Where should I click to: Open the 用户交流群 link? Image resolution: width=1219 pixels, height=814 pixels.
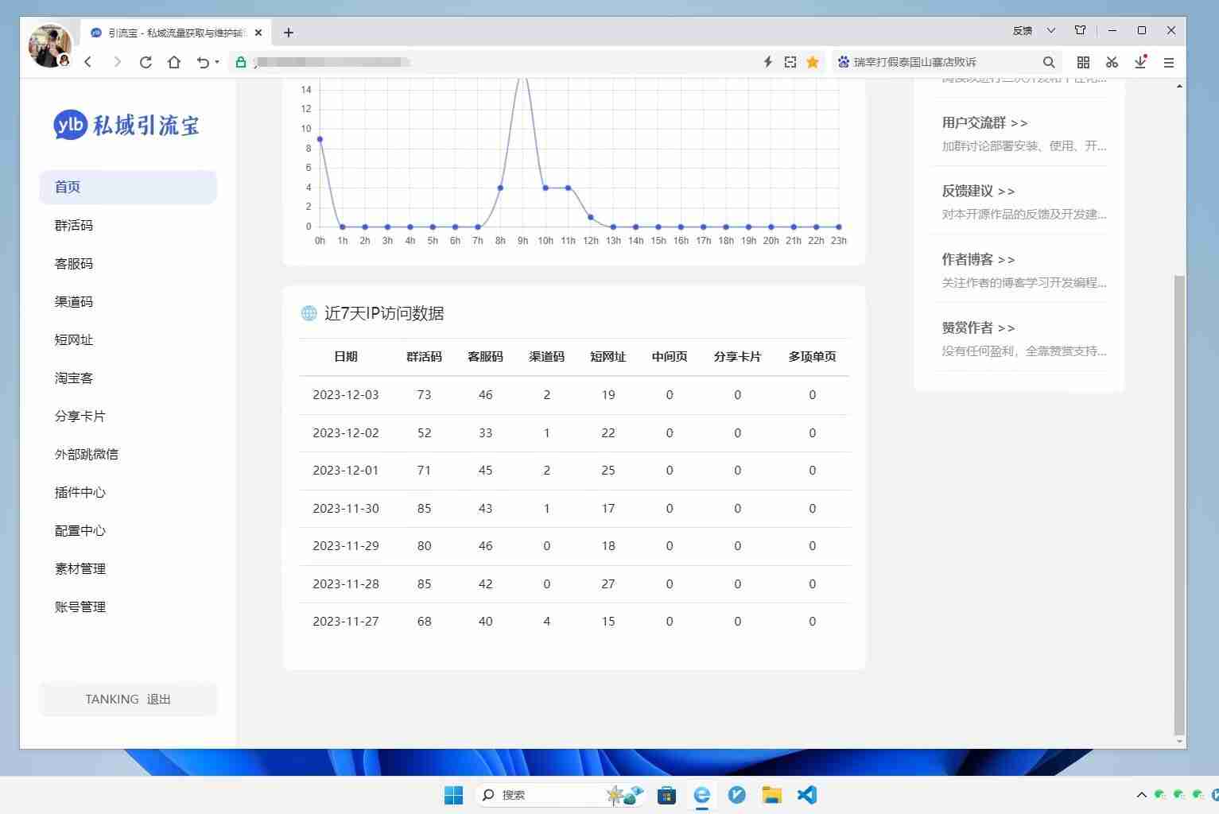pos(984,123)
